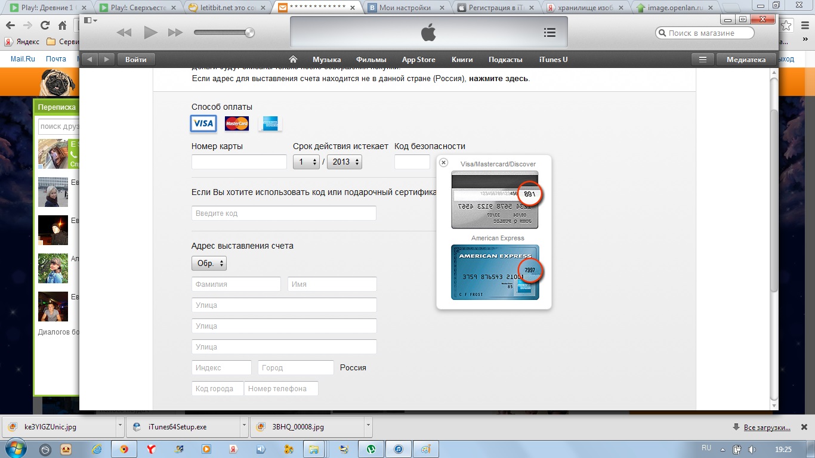Click the Войти button
Viewport: 815px width, 458px height.
136,59
